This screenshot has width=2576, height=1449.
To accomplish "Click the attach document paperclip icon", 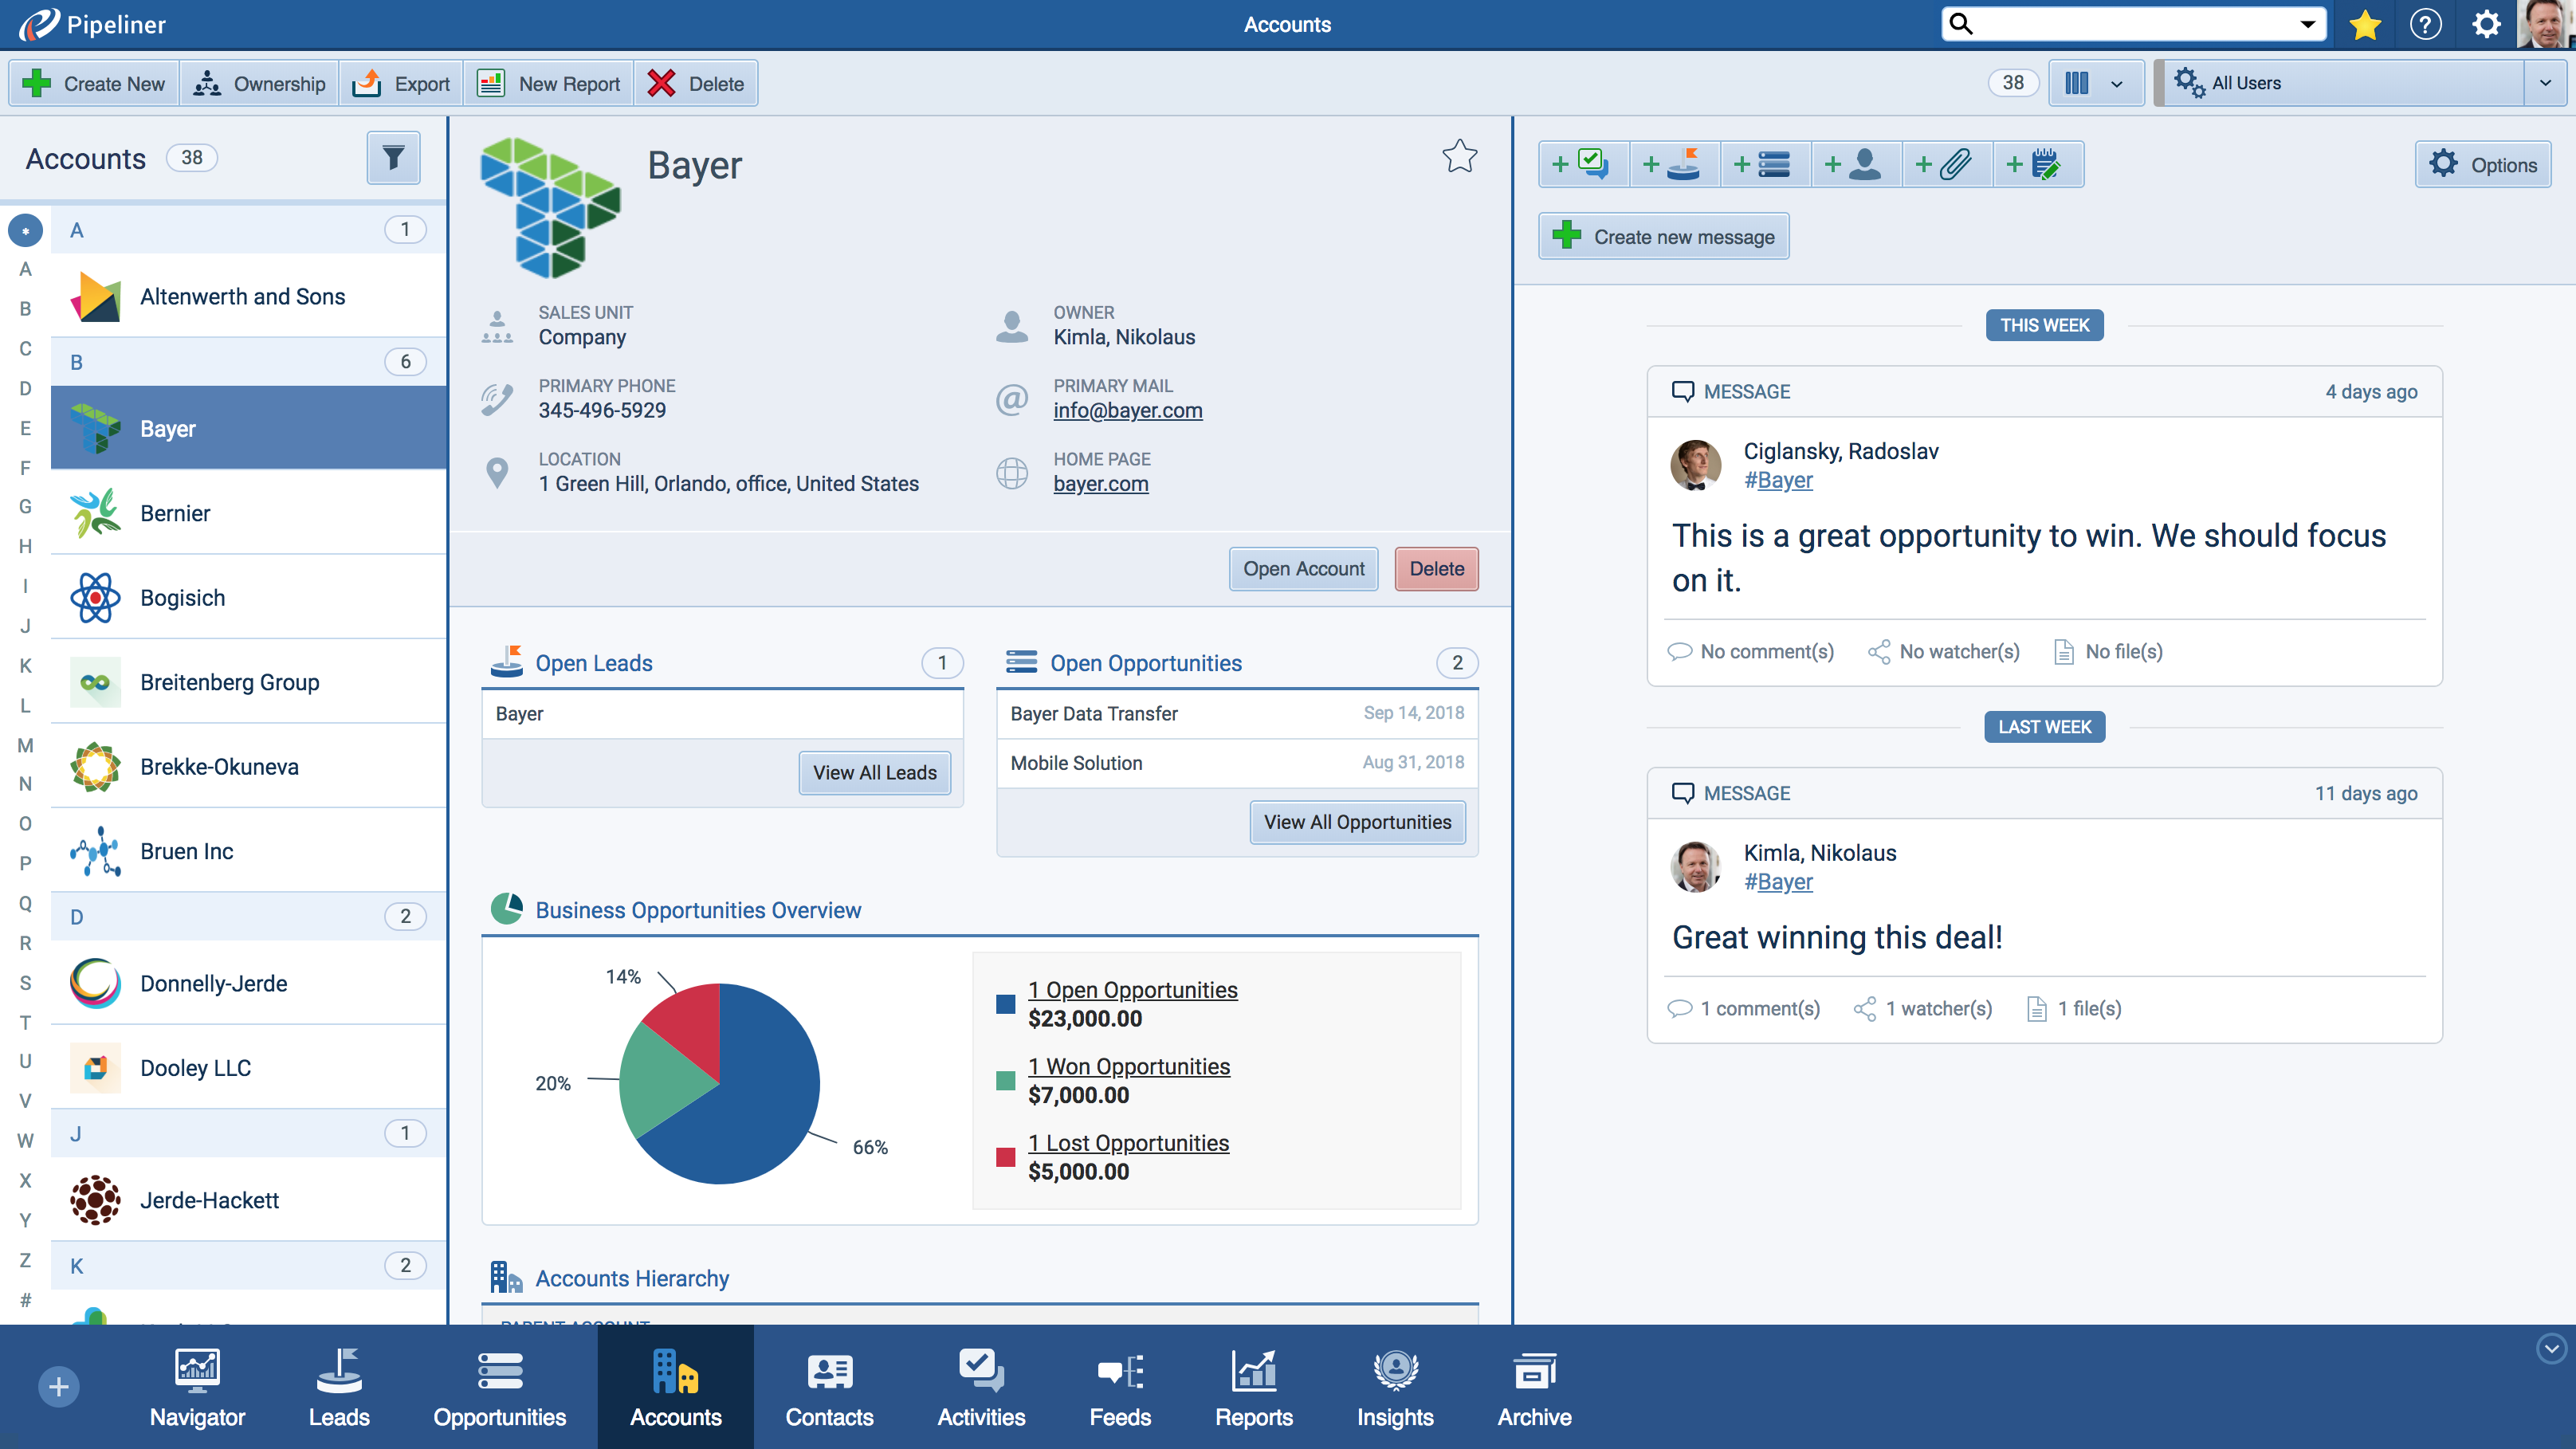I will (x=1947, y=164).
